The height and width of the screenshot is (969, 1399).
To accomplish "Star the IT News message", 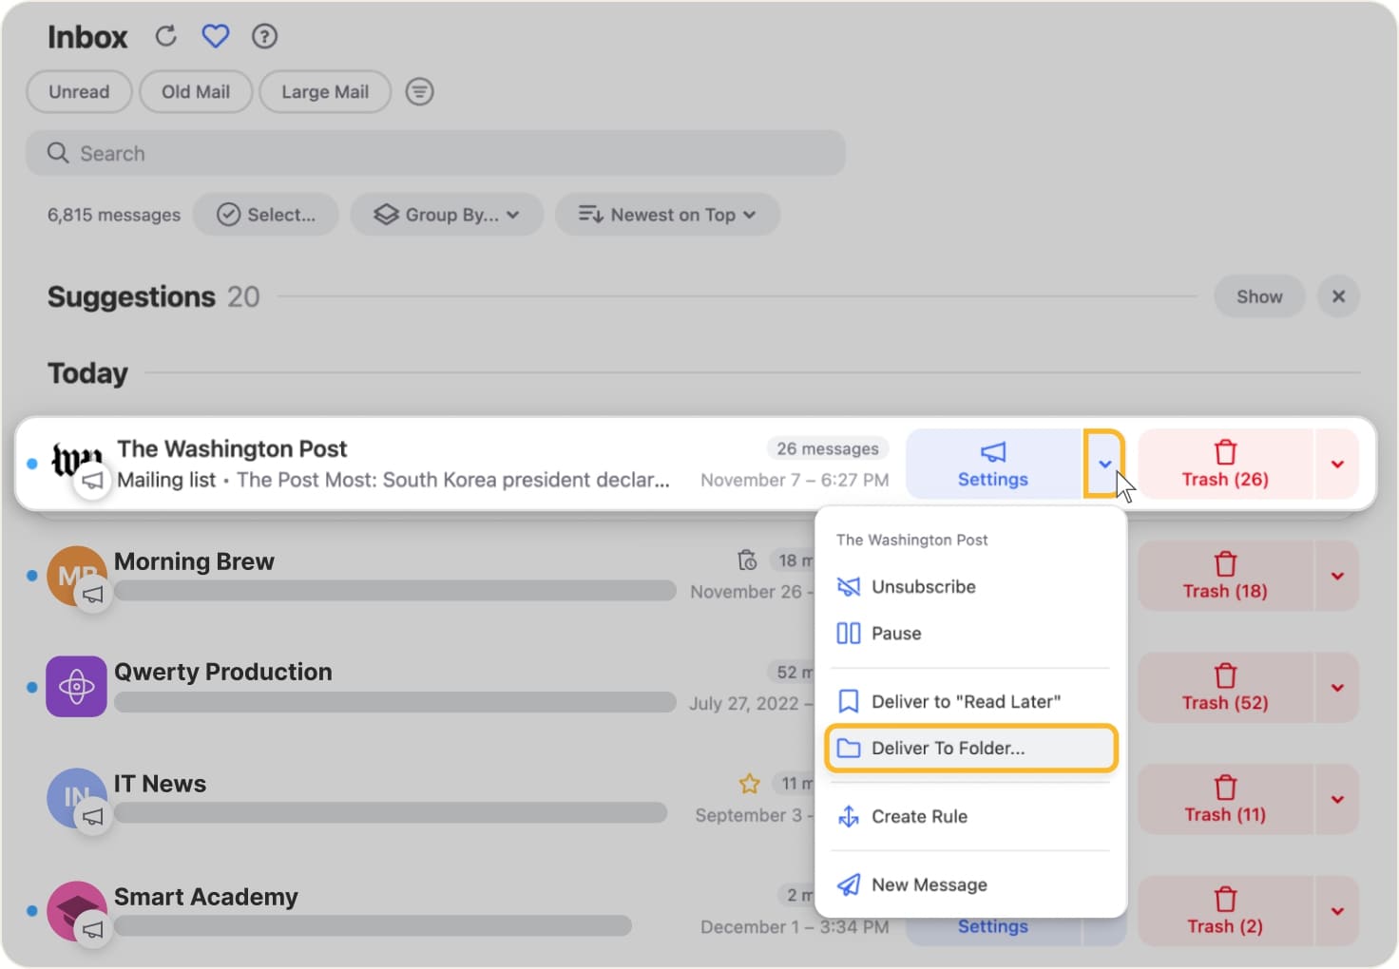I will click(x=749, y=784).
